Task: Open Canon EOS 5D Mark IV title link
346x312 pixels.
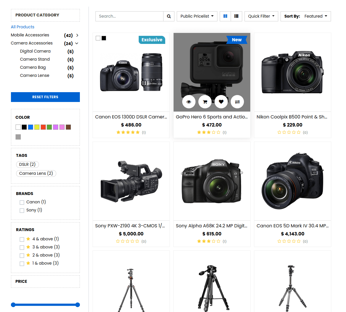Action: (x=293, y=226)
